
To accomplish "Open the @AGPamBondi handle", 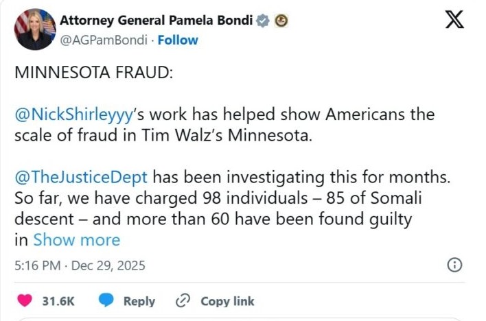I will click(104, 40).
